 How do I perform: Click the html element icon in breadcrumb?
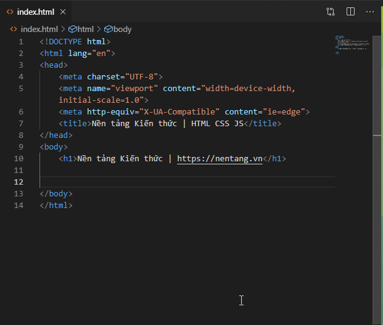[72, 29]
